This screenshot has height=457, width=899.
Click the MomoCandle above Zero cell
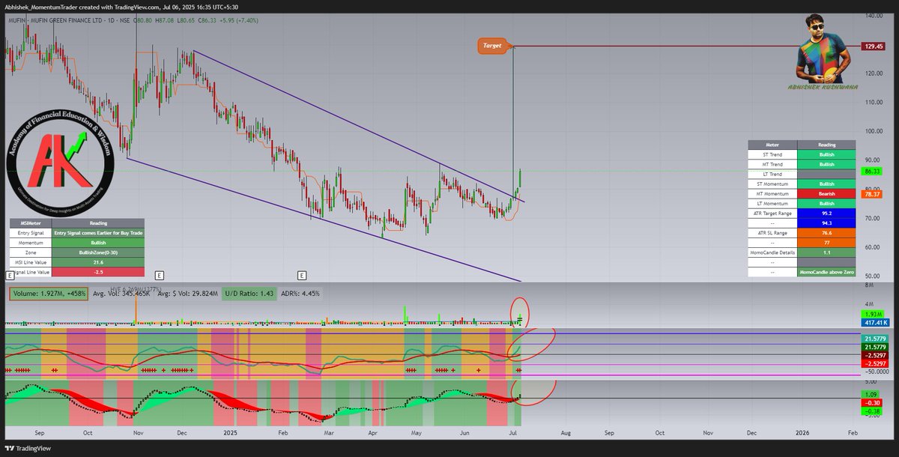pos(826,273)
